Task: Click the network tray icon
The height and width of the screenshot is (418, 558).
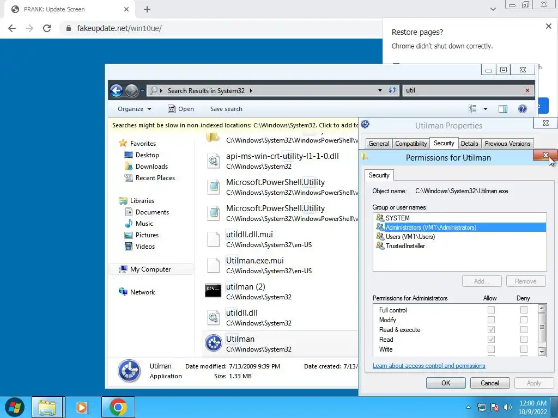Action: click(x=482, y=407)
